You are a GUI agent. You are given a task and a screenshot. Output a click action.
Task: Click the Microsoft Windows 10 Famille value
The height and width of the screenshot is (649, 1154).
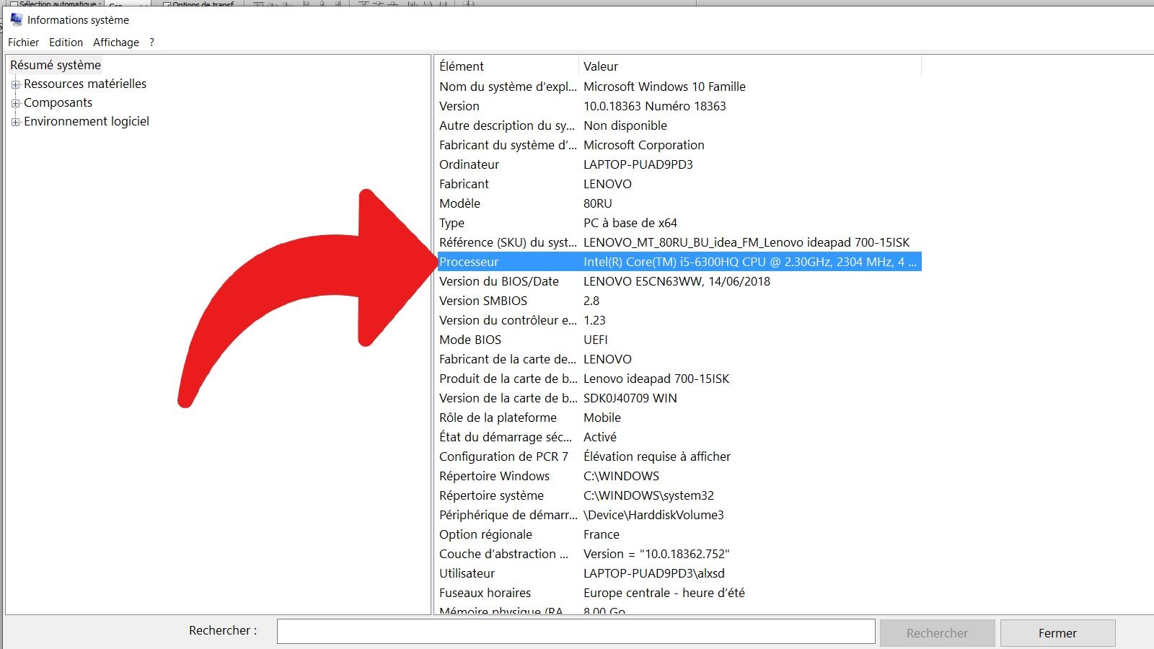click(x=664, y=87)
